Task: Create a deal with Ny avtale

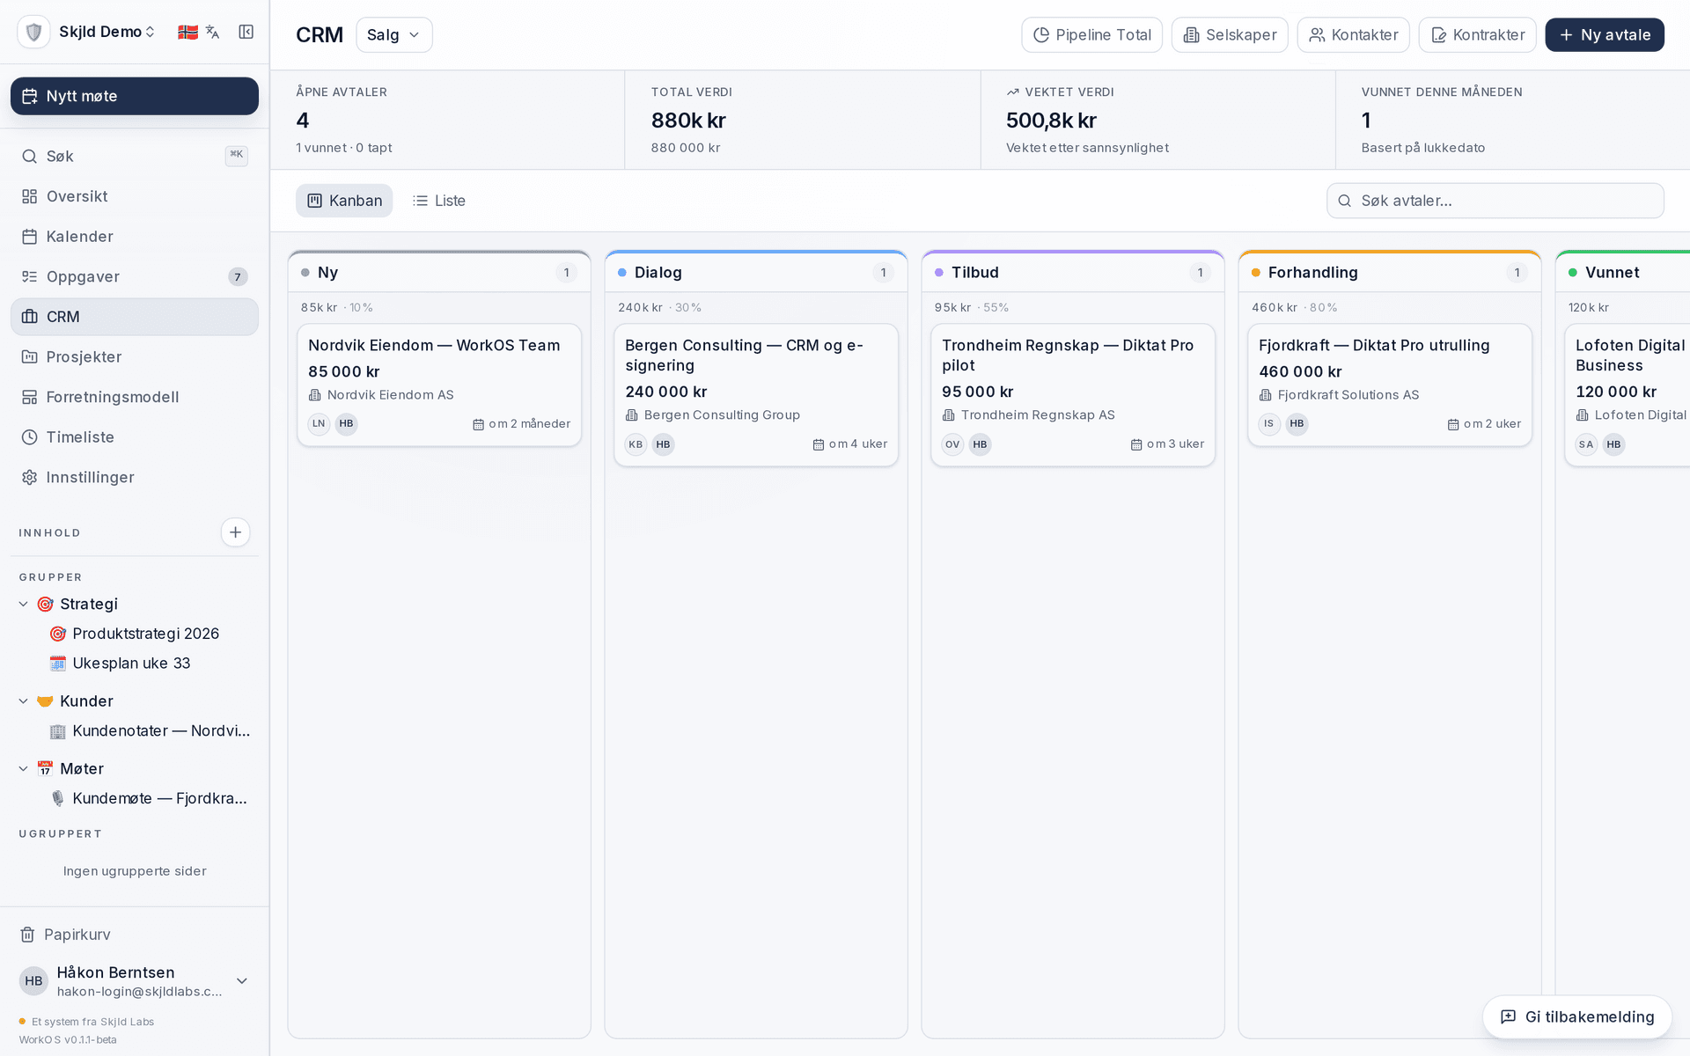Action: (x=1605, y=35)
